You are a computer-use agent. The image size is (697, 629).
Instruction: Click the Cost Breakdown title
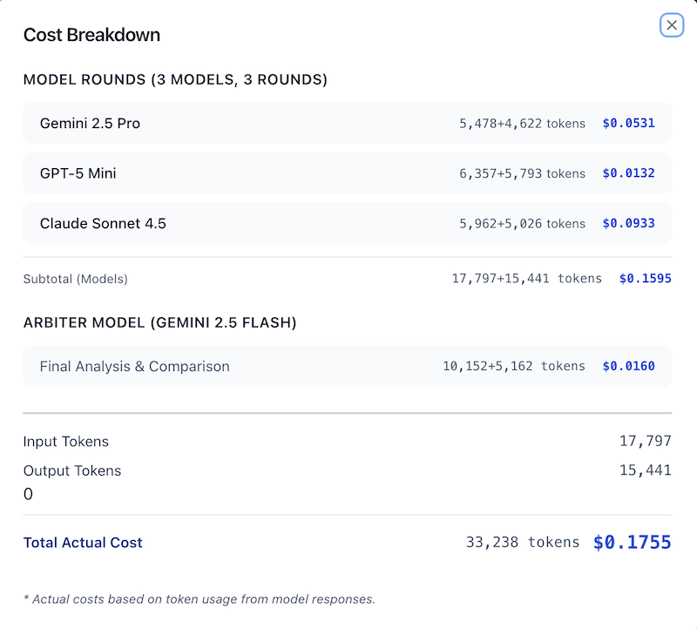pos(91,35)
